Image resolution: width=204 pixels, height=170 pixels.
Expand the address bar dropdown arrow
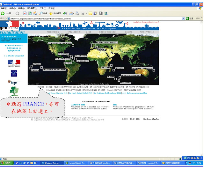coord(183,18)
